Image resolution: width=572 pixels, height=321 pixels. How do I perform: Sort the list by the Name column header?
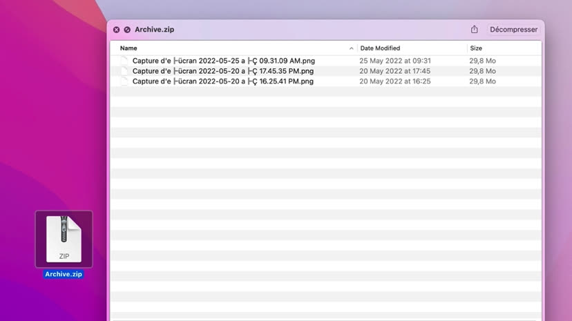(x=128, y=48)
